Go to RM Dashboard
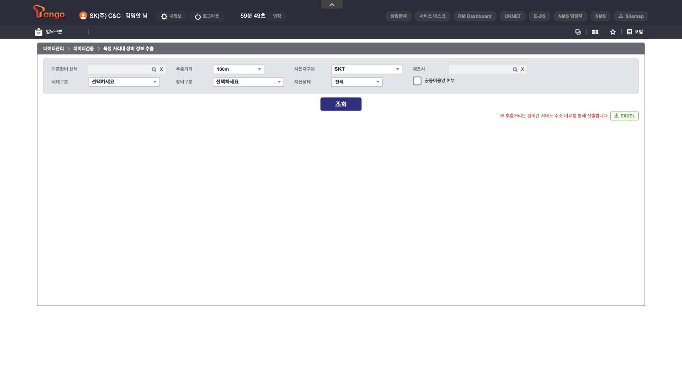Image resolution: width=682 pixels, height=371 pixels. 475,16
